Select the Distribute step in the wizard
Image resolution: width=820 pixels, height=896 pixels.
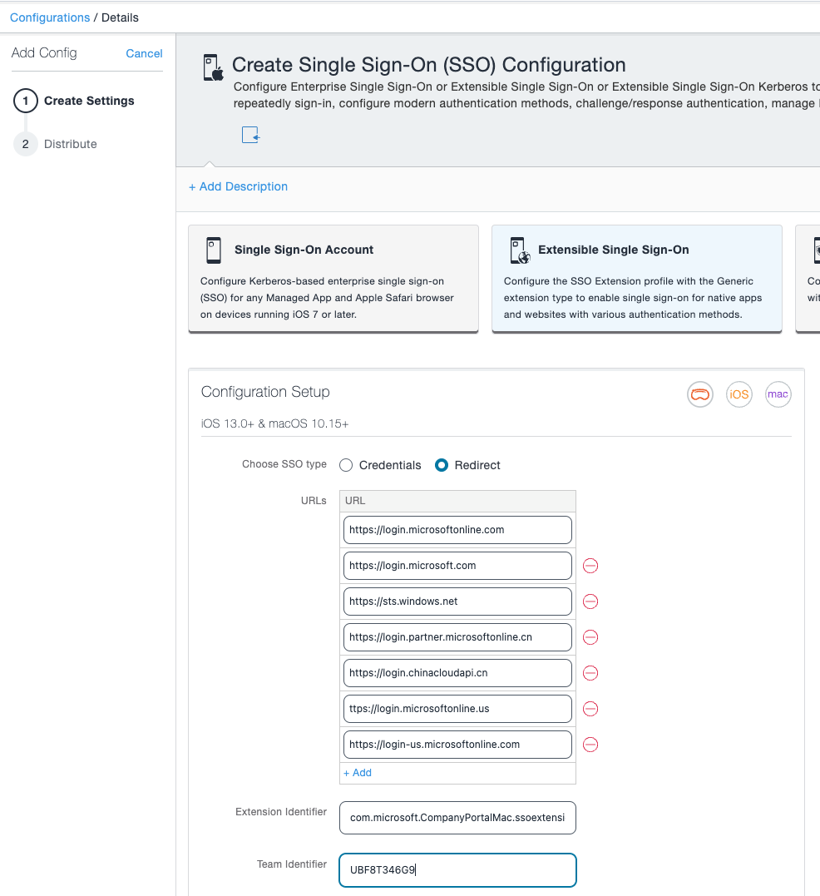[70, 144]
